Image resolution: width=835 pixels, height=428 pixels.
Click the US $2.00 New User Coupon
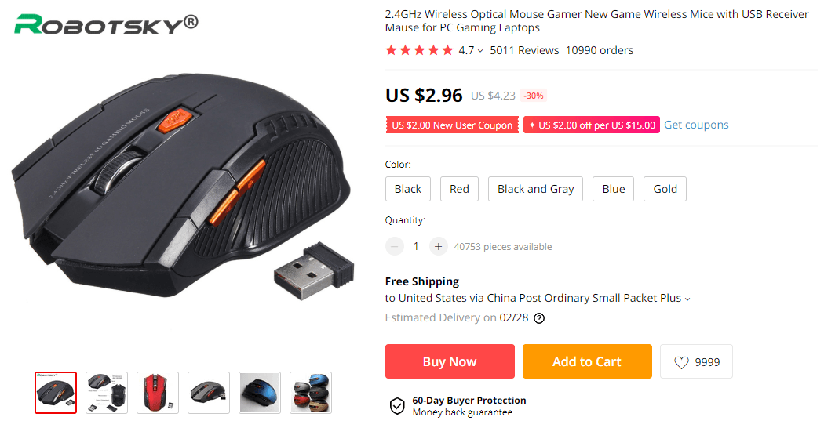[x=452, y=125]
